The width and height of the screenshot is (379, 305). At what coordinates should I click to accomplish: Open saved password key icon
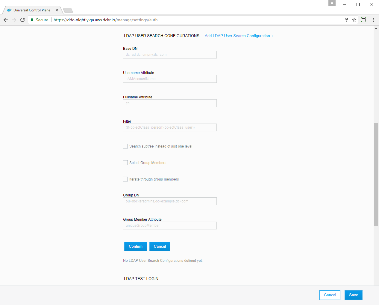coord(347,20)
